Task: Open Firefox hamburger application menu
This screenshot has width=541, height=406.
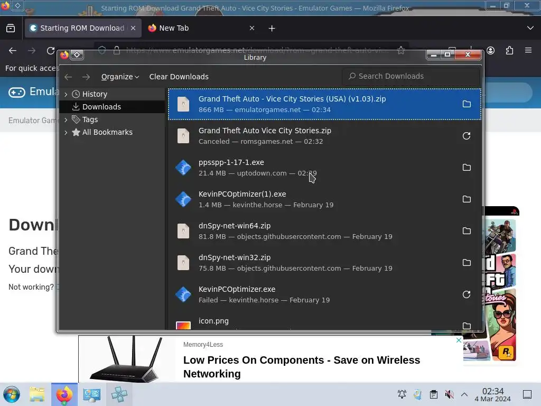Action: (x=528, y=50)
